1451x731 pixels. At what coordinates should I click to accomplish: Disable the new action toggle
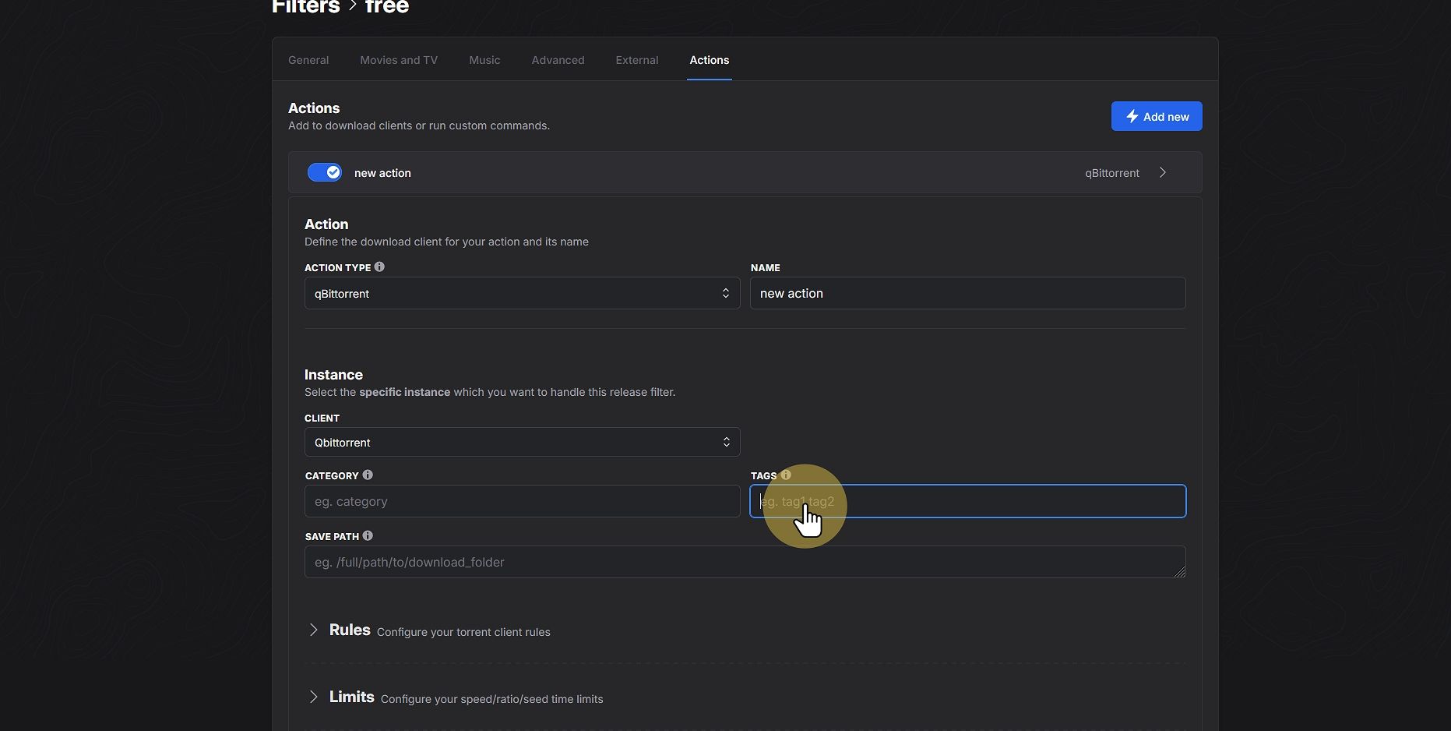[x=325, y=172]
